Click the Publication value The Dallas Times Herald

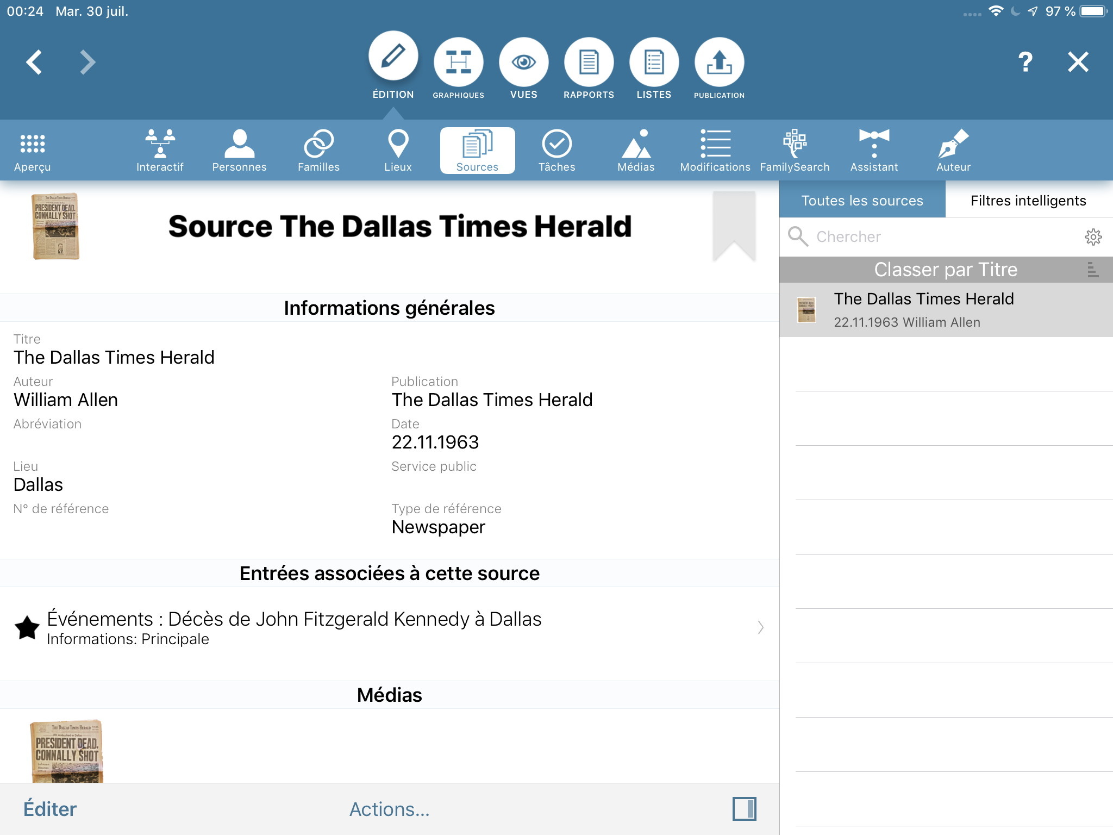click(492, 400)
